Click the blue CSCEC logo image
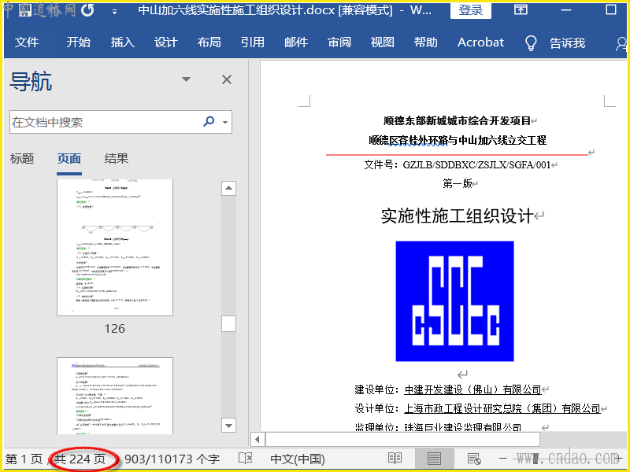Screen dimensions: 630x472 coord(455,301)
